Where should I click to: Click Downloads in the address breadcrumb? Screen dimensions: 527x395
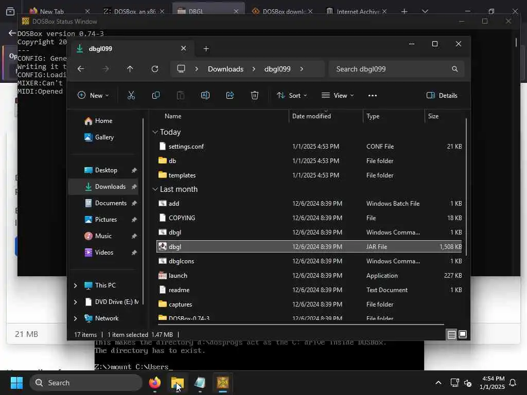point(225,69)
